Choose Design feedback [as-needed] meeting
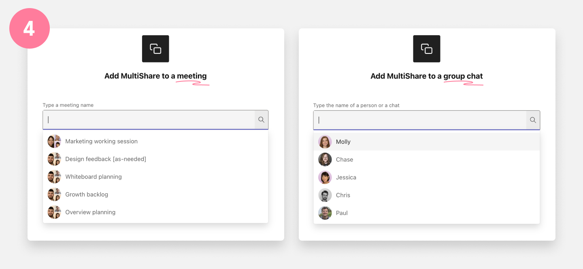Image resolution: width=583 pixels, height=269 pixels. click(155, 159)
